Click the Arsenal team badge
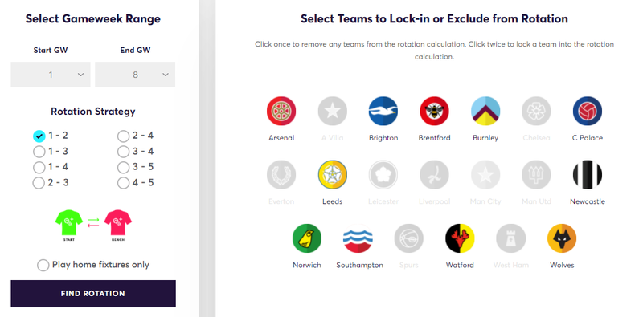Viewport: 643px width, 317px height. (x=281, y=111)
